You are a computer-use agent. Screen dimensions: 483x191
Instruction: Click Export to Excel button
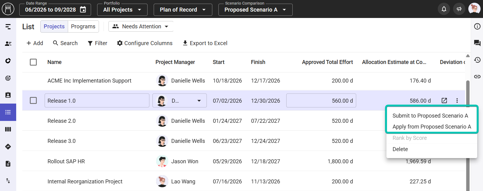point(205,43)
